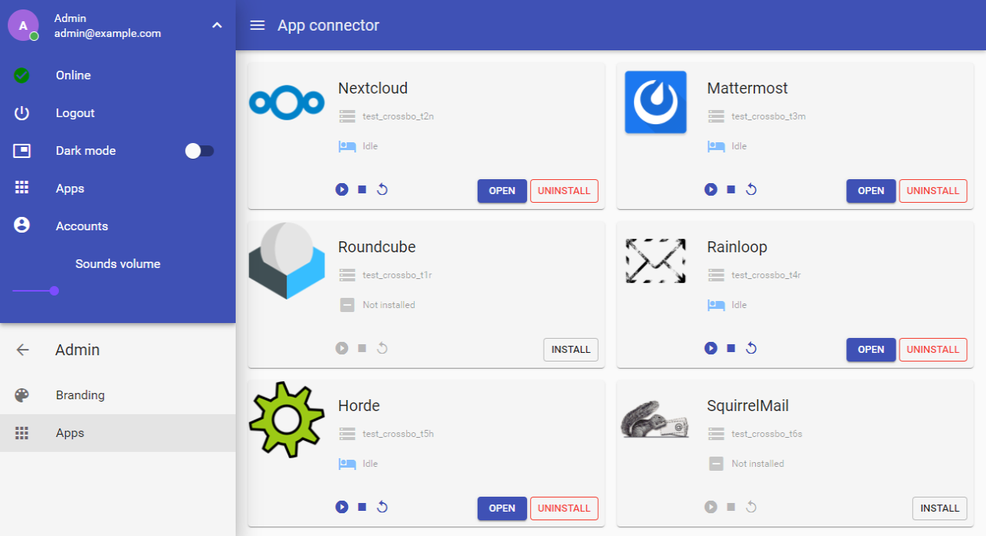
Task: Stop the Mattermost app
Action: (731, 189)
